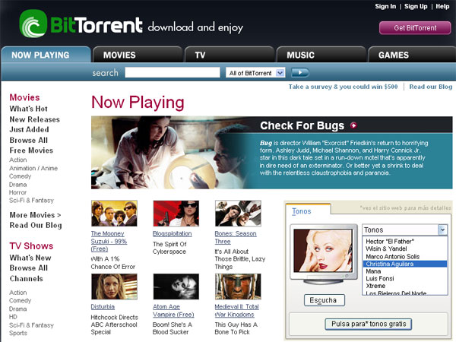Select the Sports category under TV Shows
Image resolution: width=456 pixels, height=342 pixels.
click(x=18, y=333)
